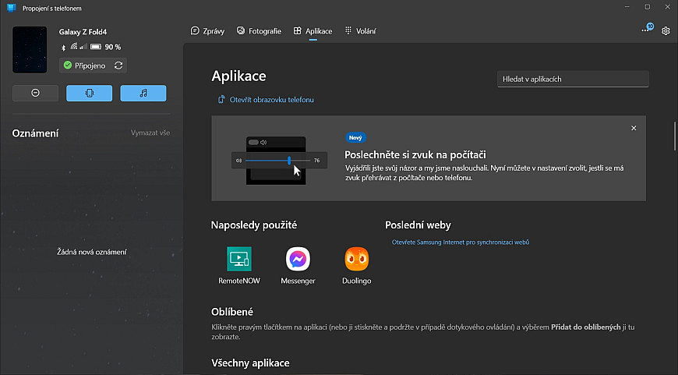Click the Propojení s telefonem app icon
This screenshot has height=375, width=678.
11,9
